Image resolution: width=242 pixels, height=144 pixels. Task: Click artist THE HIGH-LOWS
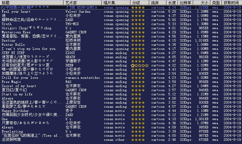(x=82, y=7)
